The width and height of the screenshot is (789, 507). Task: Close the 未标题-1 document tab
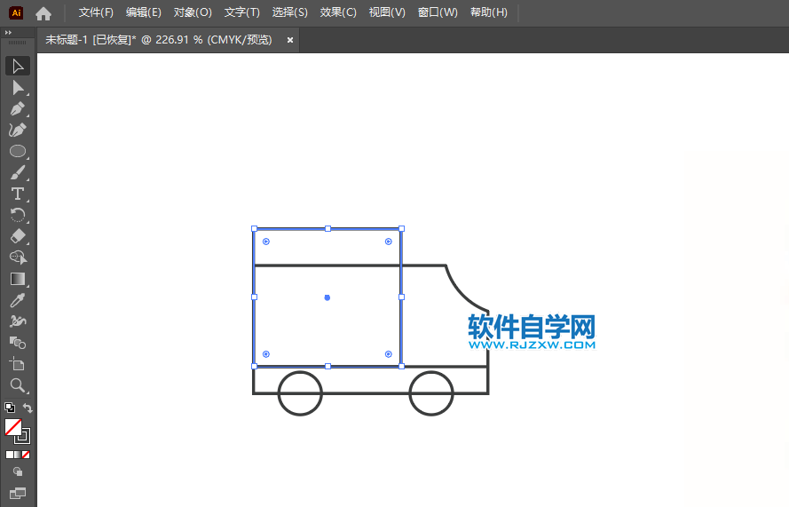click(290, 40)
